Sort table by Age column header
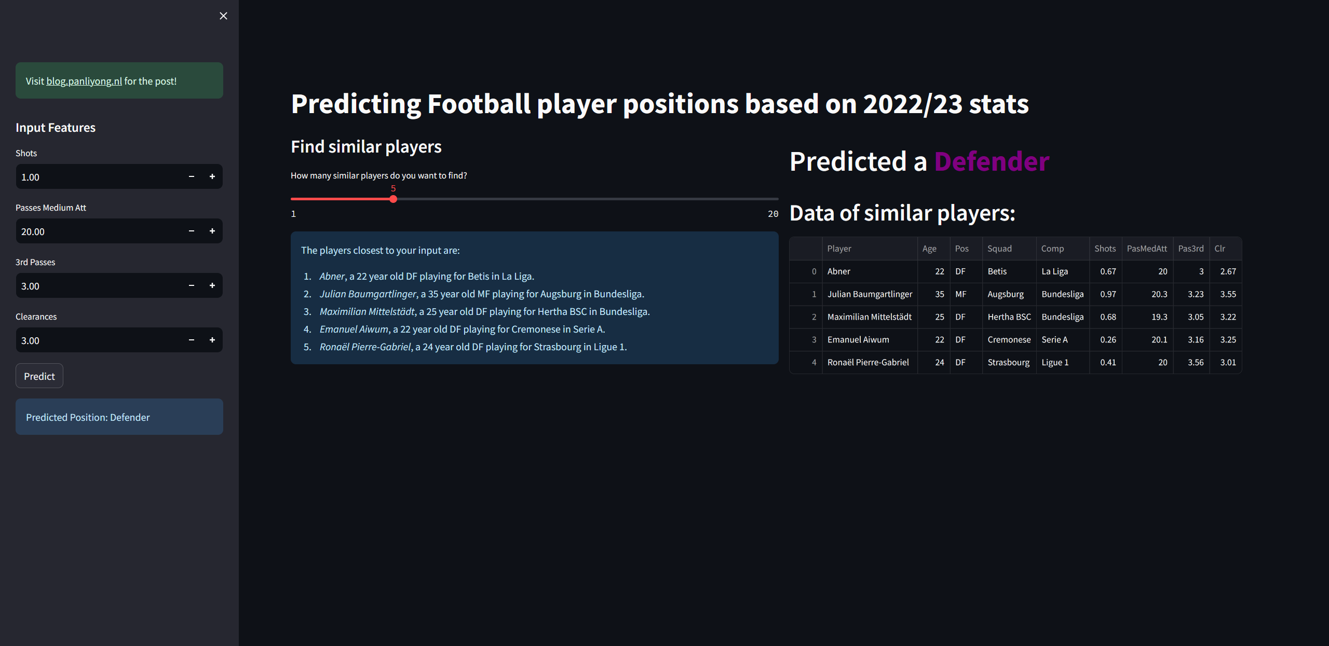Screen dimensions: 1329x646 coord(933,249)
